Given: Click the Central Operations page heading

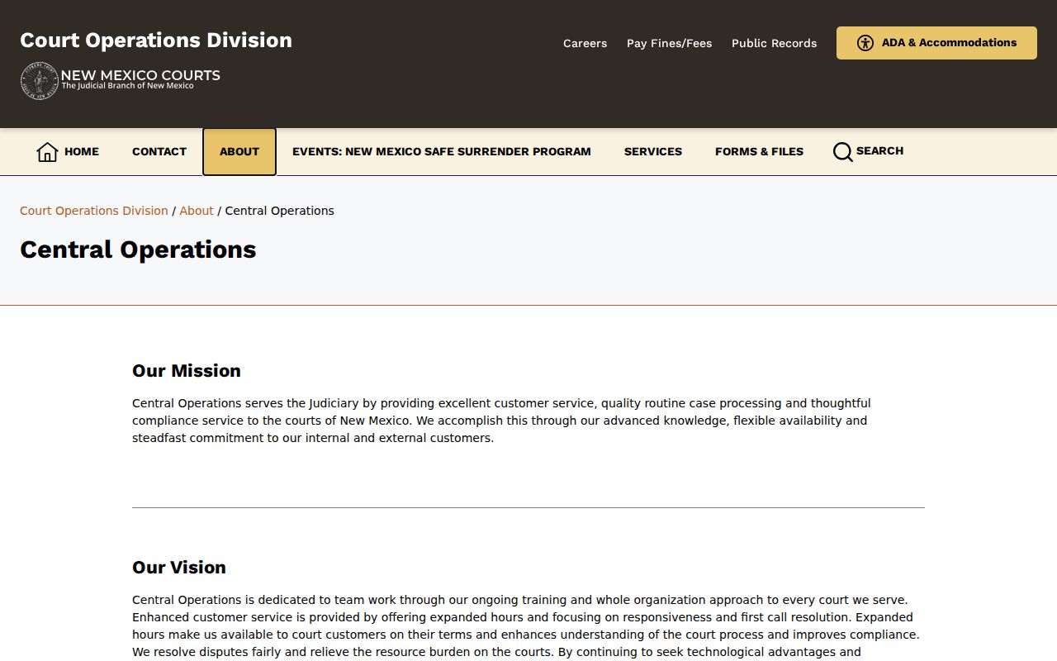Looking at the screenshot, I should 138,250.
